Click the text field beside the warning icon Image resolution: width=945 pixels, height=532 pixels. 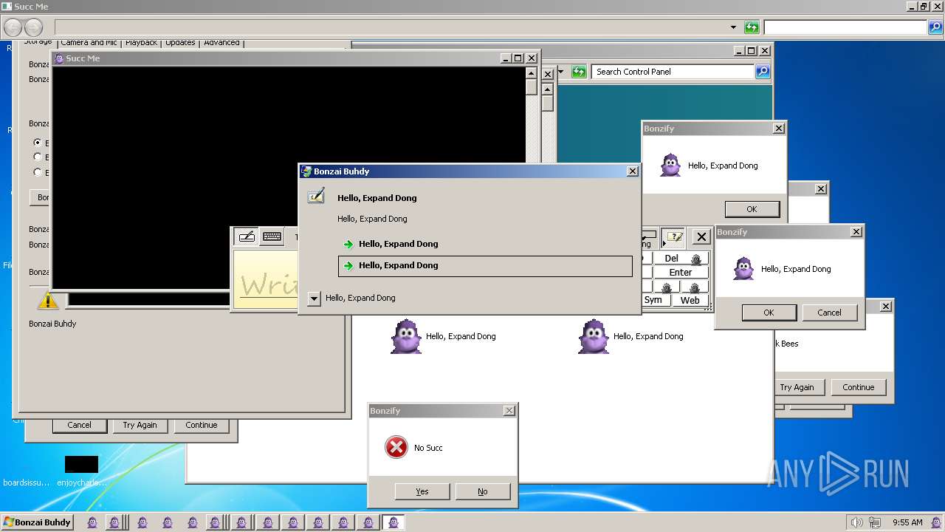[148, 299]
